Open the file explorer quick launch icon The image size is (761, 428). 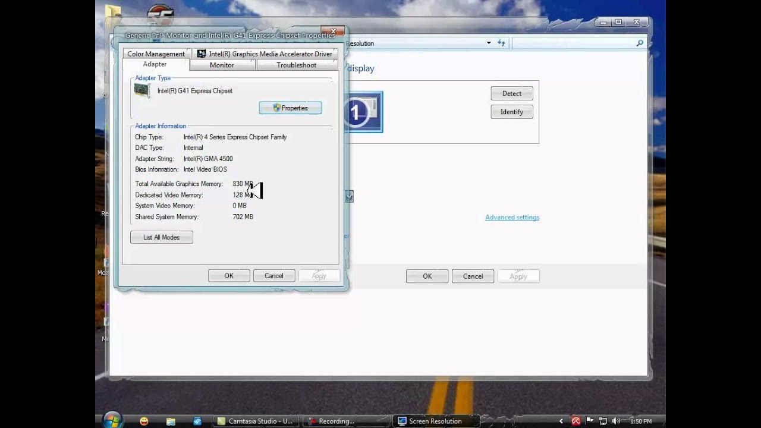coord(171,421)
